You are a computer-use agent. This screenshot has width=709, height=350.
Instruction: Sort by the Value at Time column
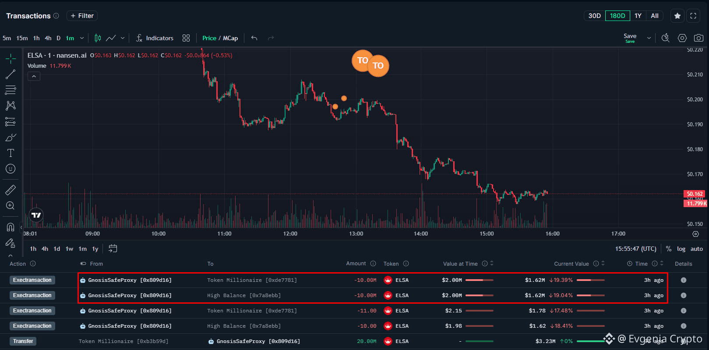tap(492, 263)
